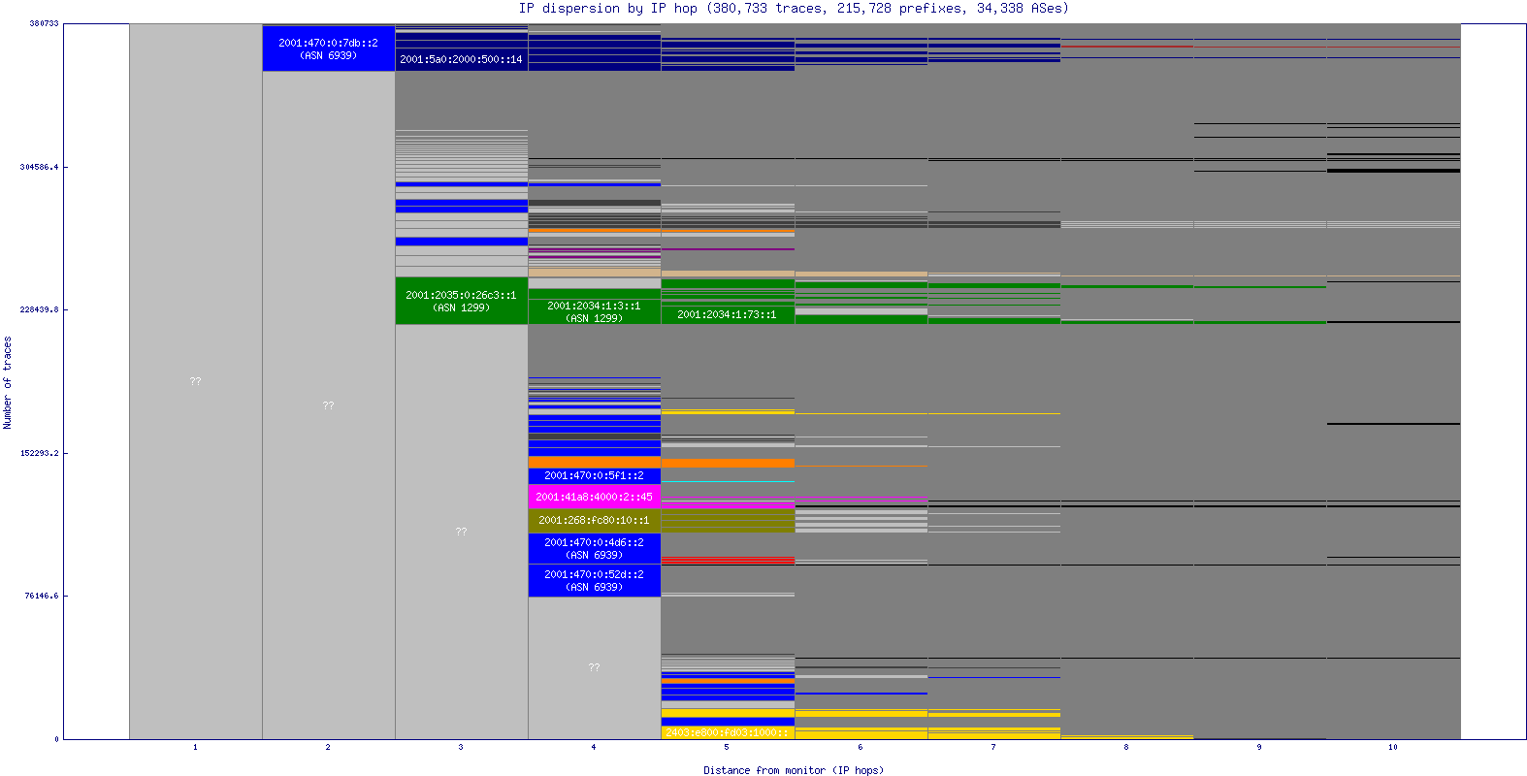Click the y-axis tick value 0

pyautogui.click(x=56, y=739)
